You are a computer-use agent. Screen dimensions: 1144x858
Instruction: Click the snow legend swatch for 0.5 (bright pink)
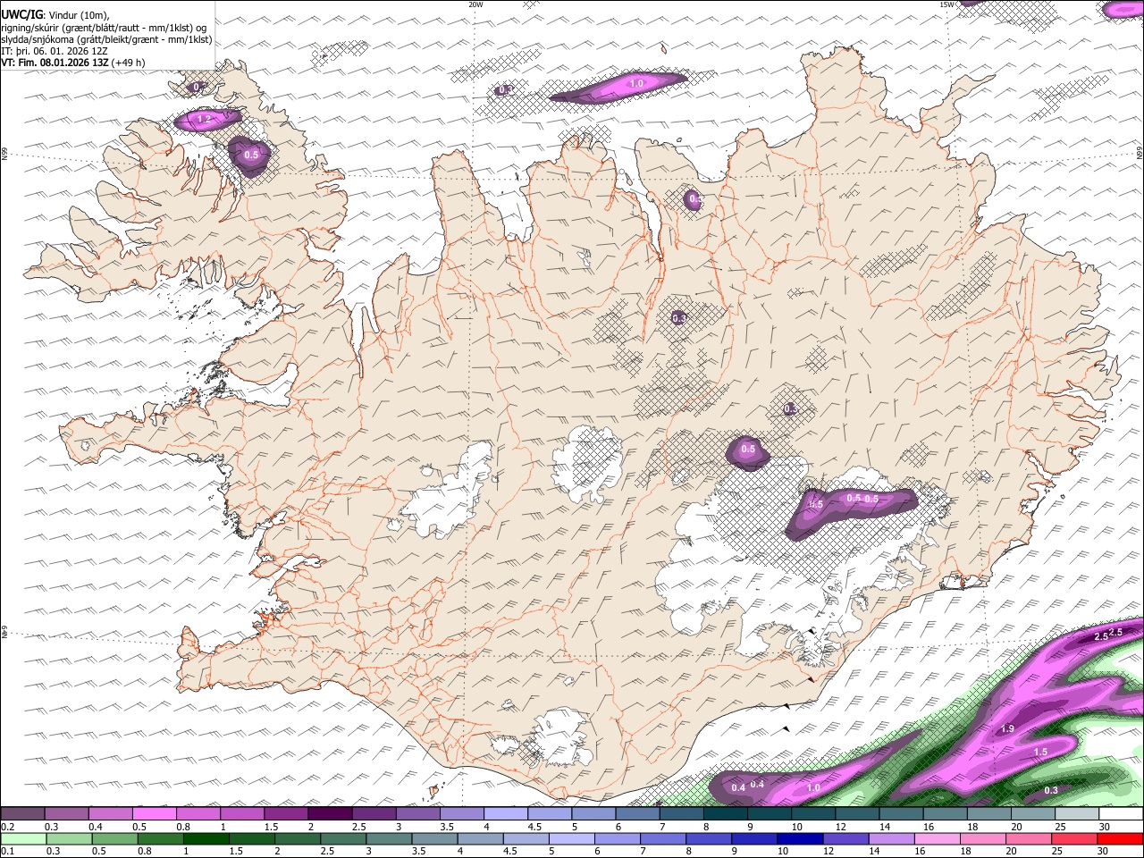point(155,814)
